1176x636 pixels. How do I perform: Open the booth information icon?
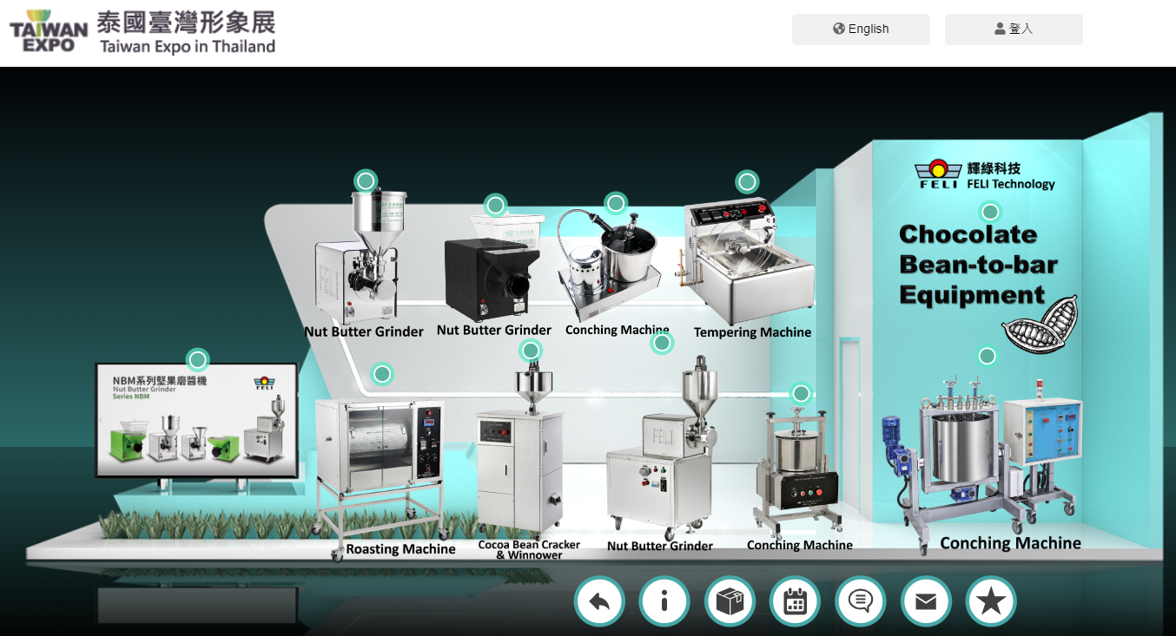[664, 601]
